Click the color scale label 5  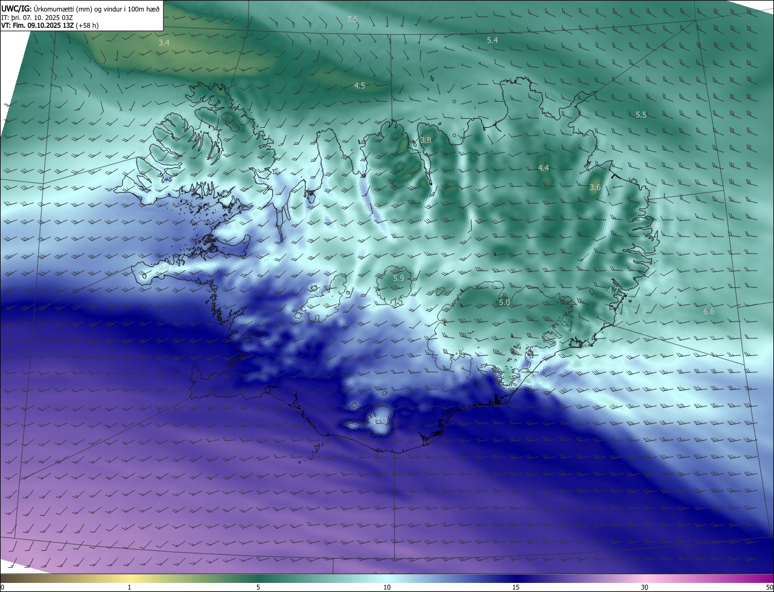[x=258, y=587]
